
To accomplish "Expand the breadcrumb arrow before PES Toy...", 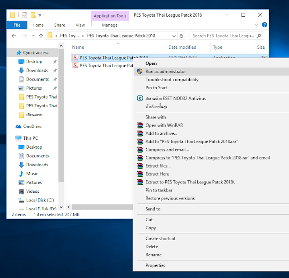I will [x=56, y=36].
